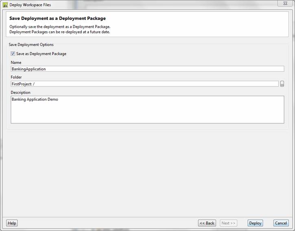Screen dimensions: 295x231
Task: Click the 'Name' field label
Action: pyautogui.click(x=16, y=63)
